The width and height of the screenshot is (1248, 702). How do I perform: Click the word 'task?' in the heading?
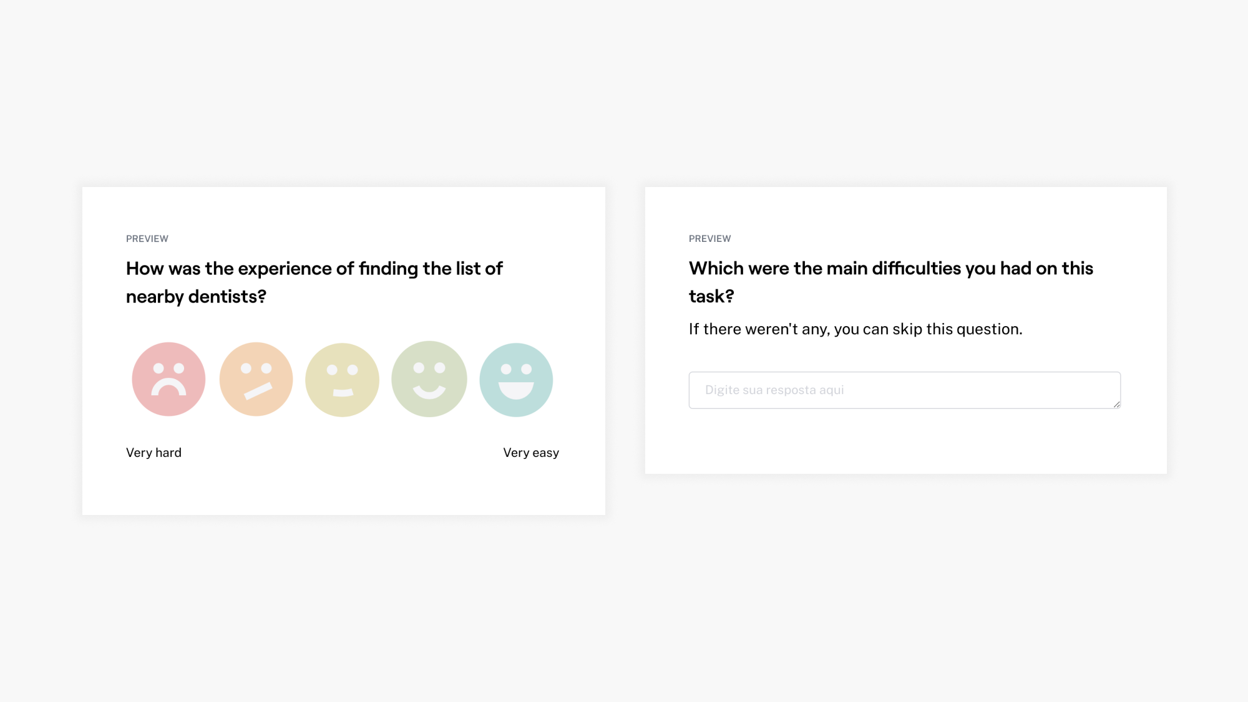click(x=711, y=297)
